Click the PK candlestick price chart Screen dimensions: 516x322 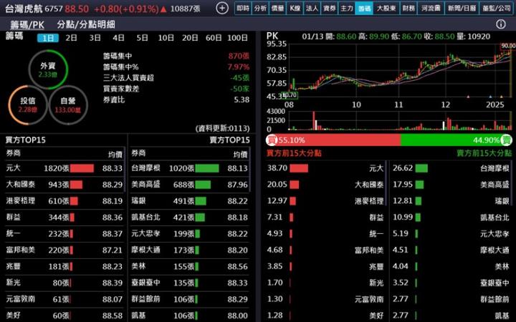(400, 71)
